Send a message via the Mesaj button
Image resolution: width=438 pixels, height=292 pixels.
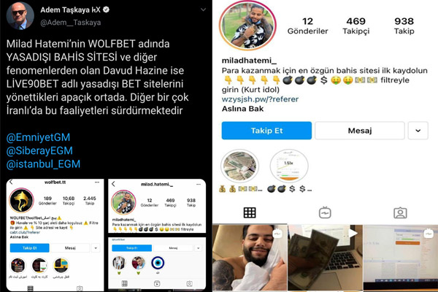coord(360,131)
